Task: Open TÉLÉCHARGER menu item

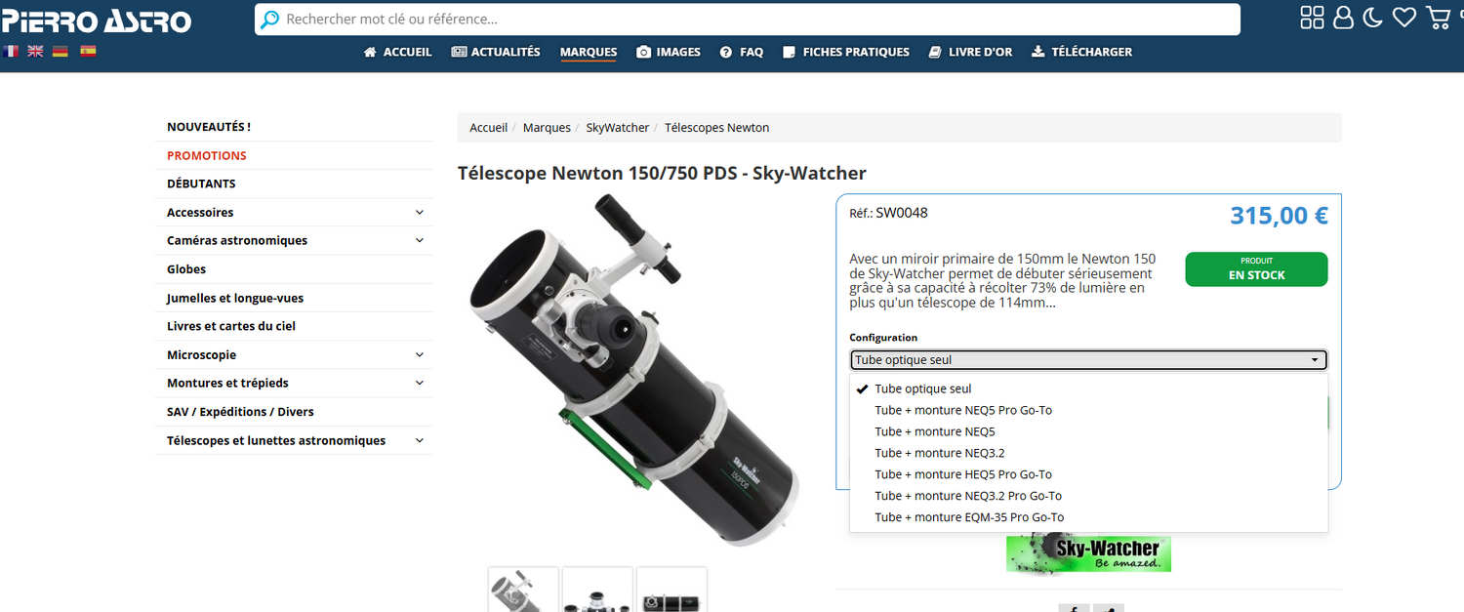Action: click(1082, 52)
